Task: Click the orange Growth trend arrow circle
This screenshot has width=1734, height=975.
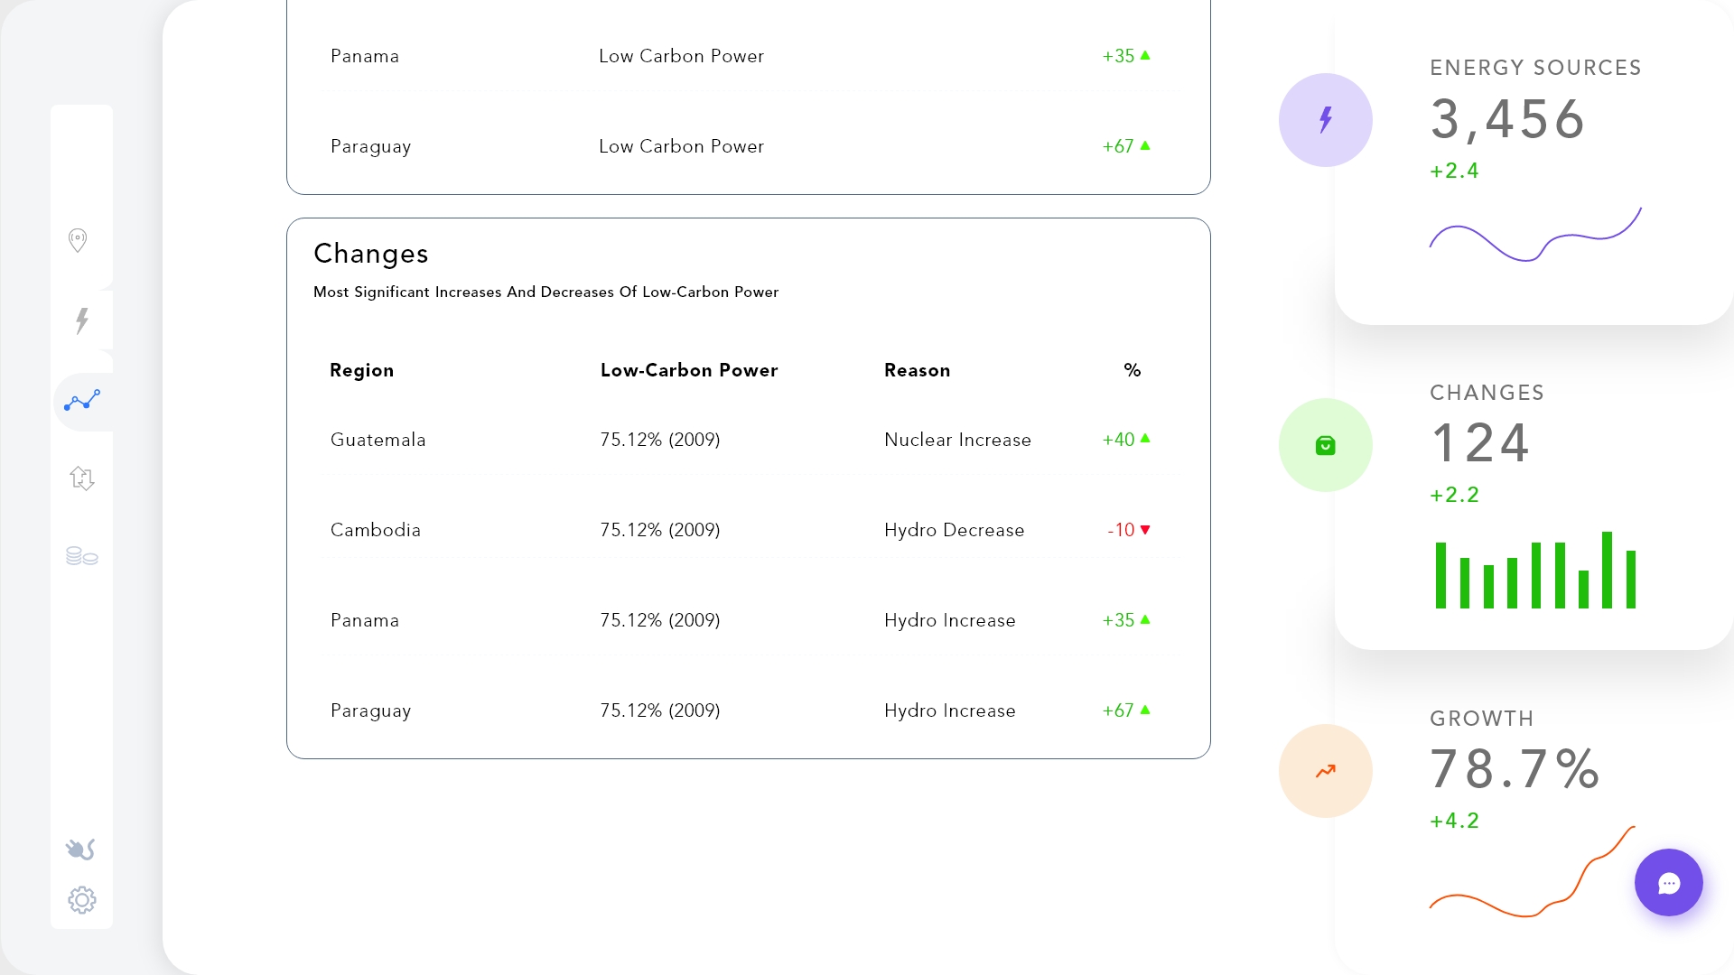Action: point(1326,771)
